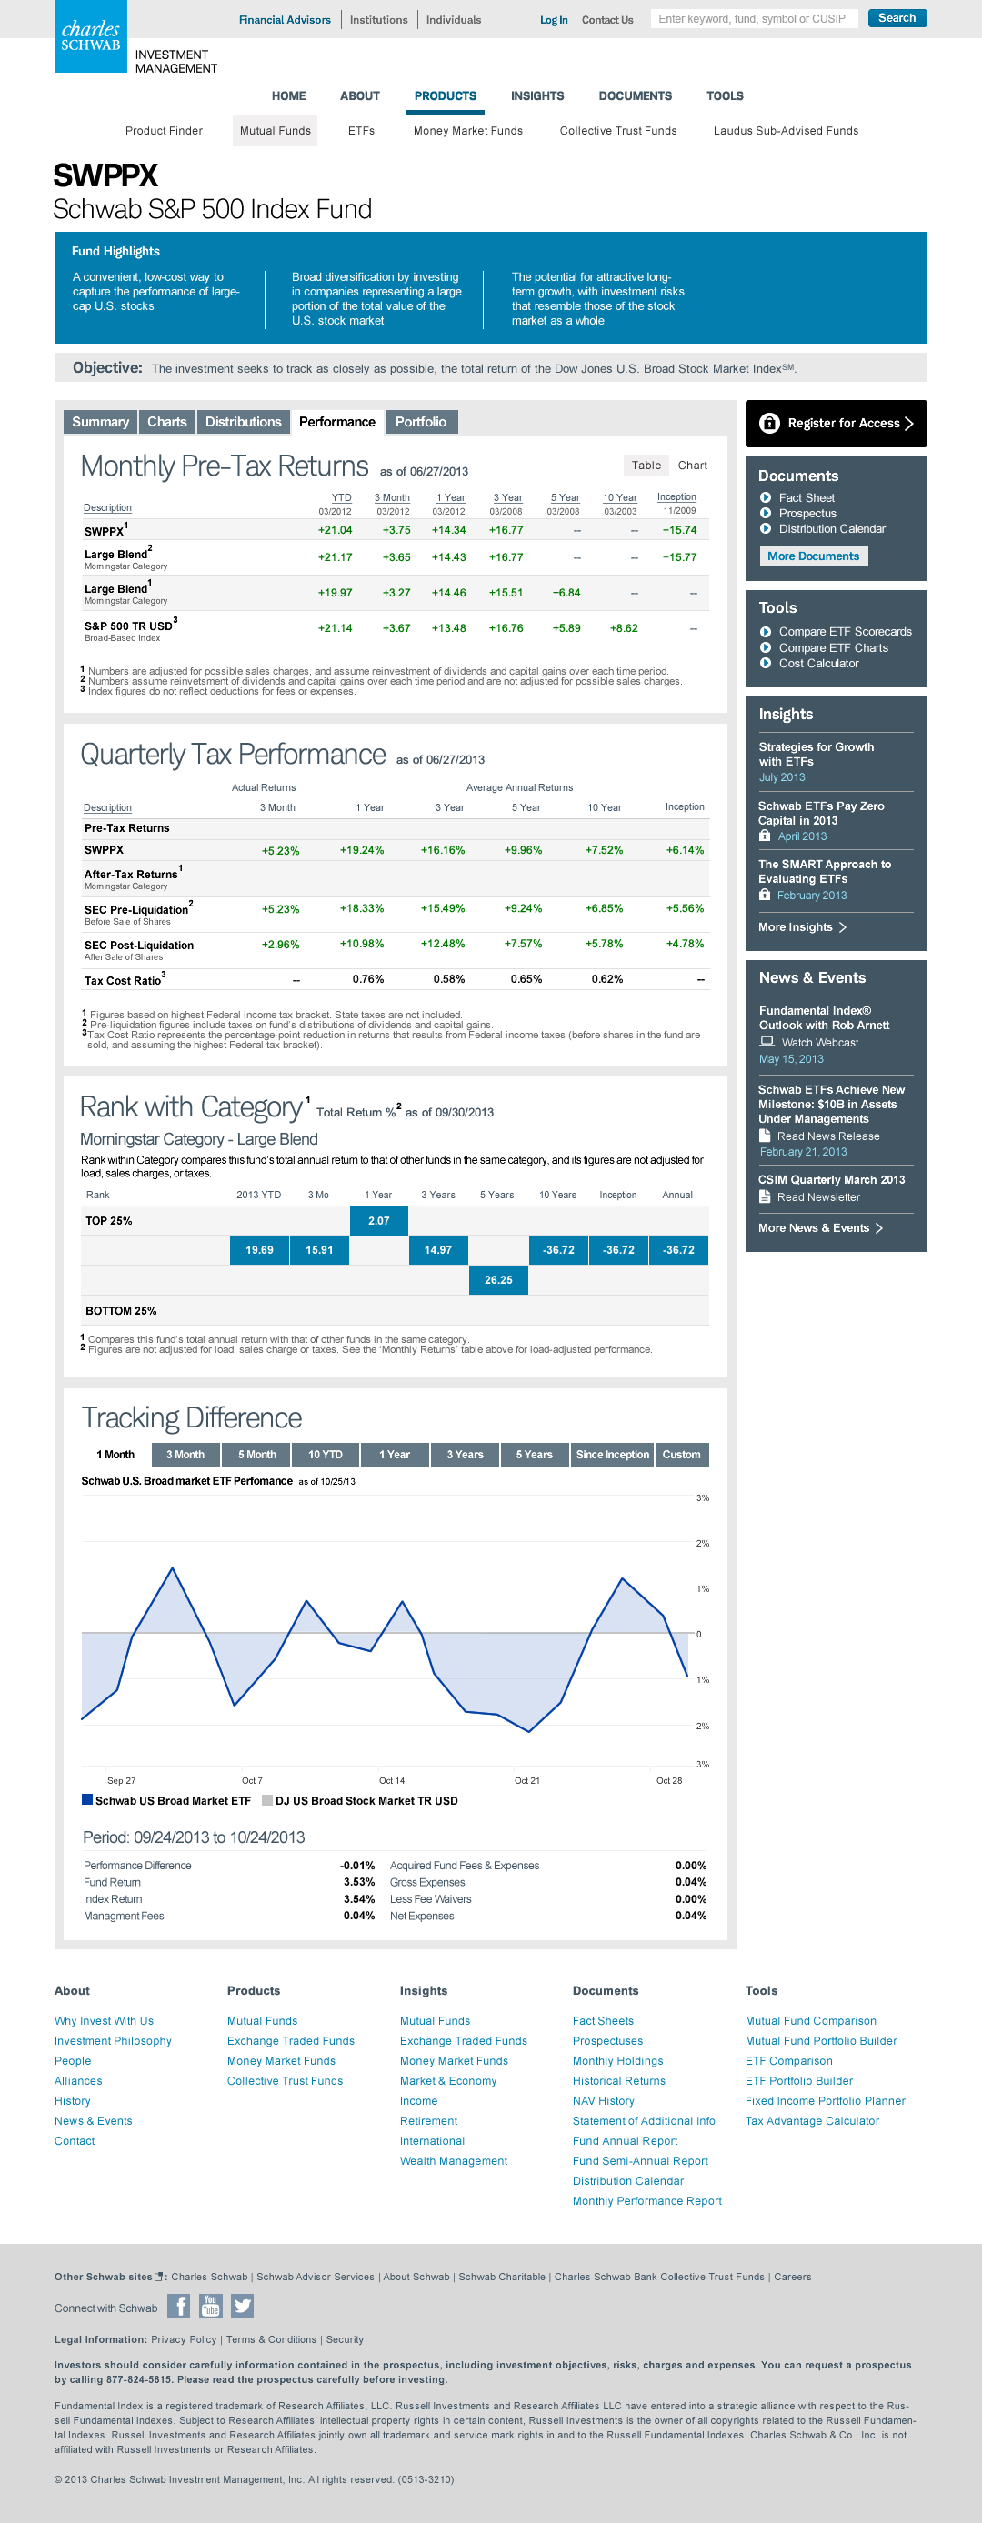Click Privacy Policy legal link
Screen dimensions: 982x2523
184,2340
